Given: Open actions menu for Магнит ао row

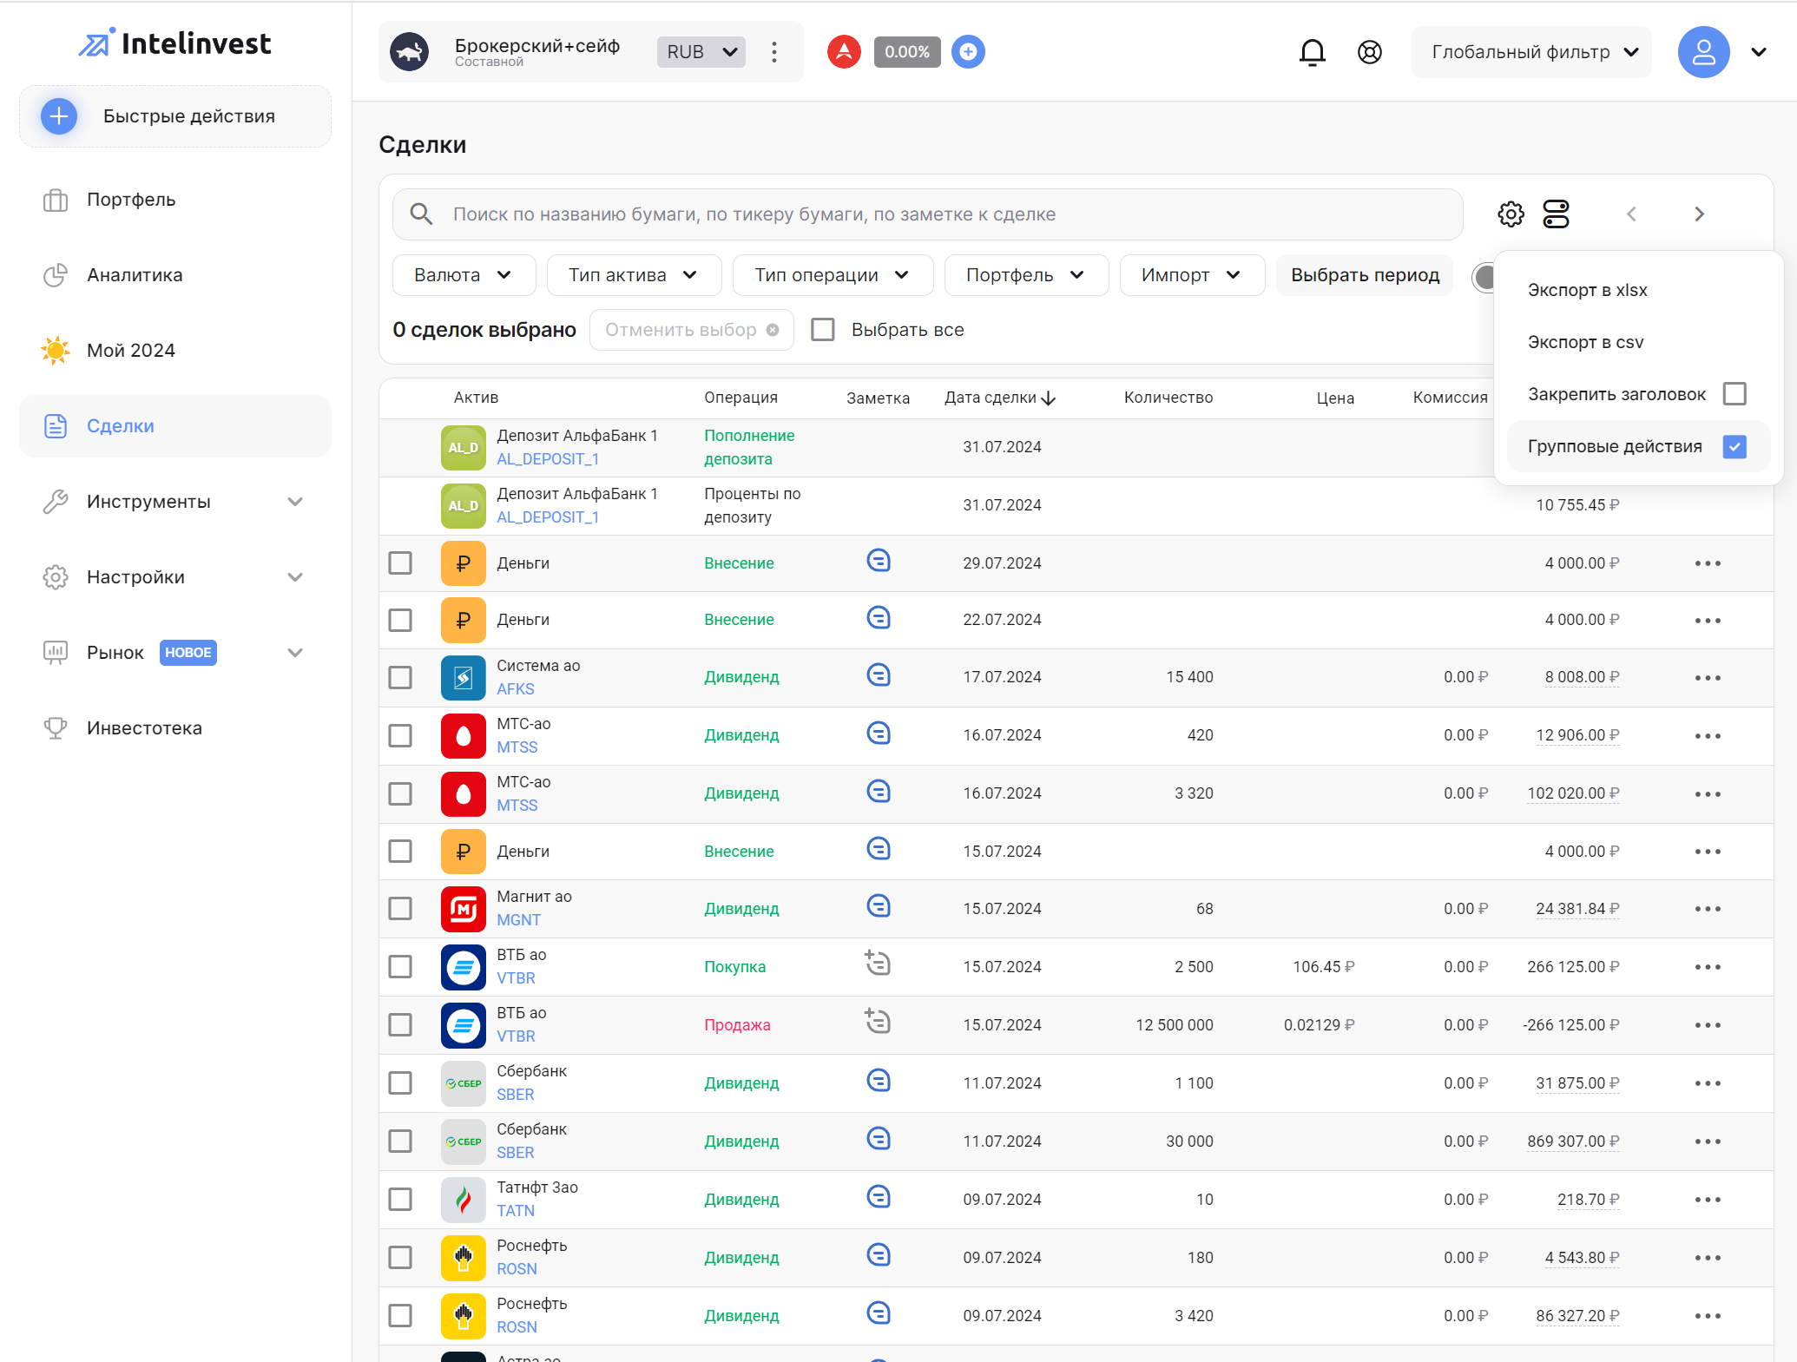Looking at the screenshot, I should pyautogui.click(x=1708, y=909).
